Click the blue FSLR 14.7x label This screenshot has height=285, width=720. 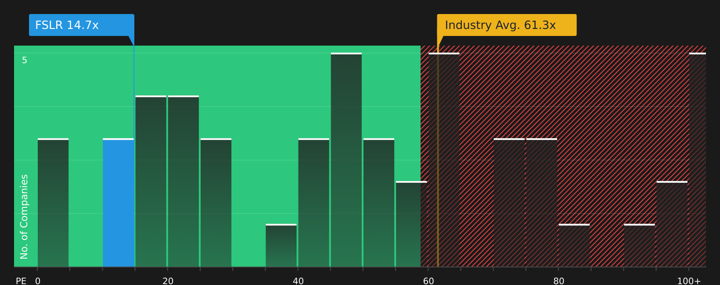point(82,25)
